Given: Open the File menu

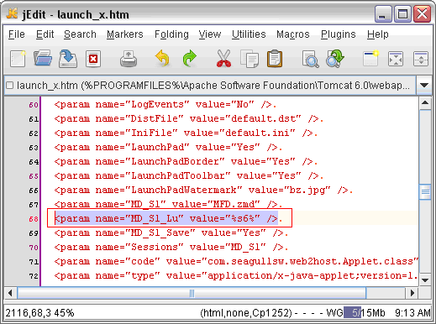Looking at the screenshot, I should click(17, 34).
